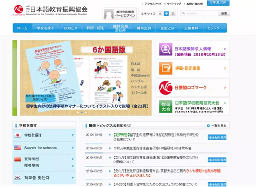This screenshot has height=187, width=257.
Task: Click the 6か国語版 booklet slideshow image
Action: click(x=85, y=78)
